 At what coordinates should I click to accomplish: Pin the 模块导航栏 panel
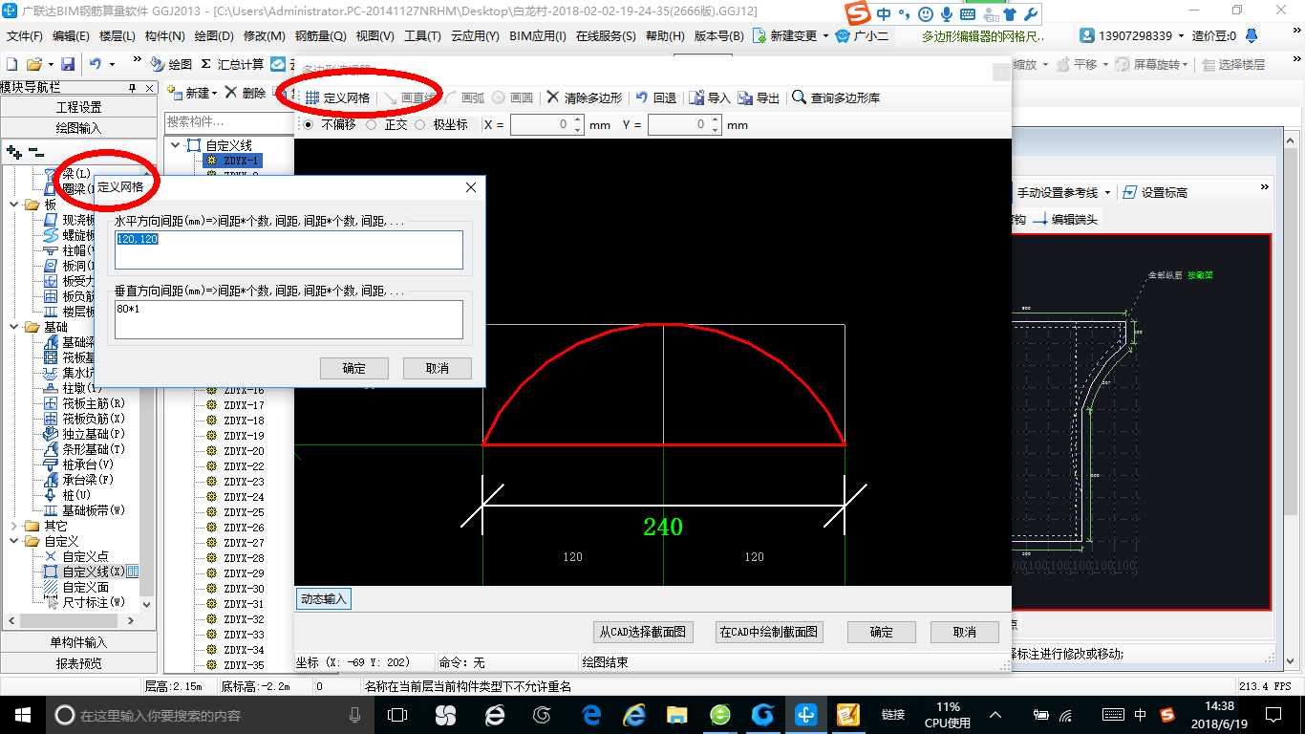click(132, 87)
